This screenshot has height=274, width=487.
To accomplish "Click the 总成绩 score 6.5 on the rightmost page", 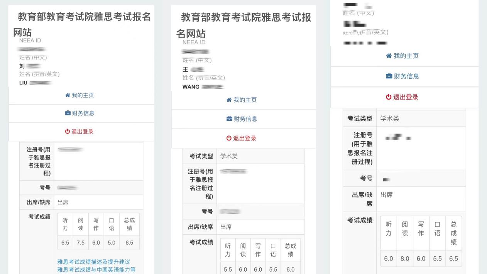I will point(453,259).
